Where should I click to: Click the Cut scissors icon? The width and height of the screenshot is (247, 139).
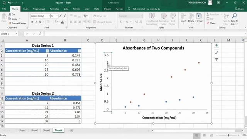(10, 14)
